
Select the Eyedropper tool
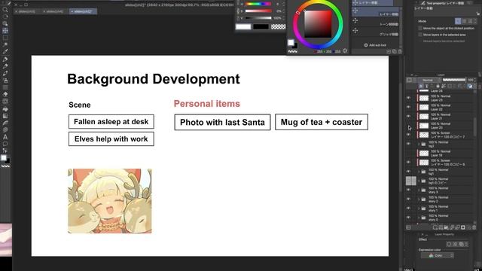5,52
